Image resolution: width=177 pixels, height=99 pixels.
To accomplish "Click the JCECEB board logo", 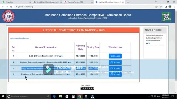I will (x=9, y=16).
